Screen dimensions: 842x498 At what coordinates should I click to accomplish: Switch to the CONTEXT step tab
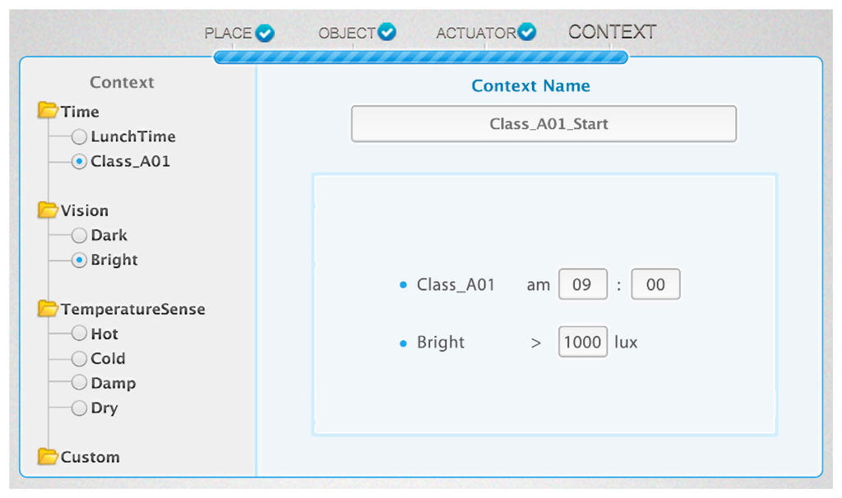pyautogui.click(x=612, y=32)
